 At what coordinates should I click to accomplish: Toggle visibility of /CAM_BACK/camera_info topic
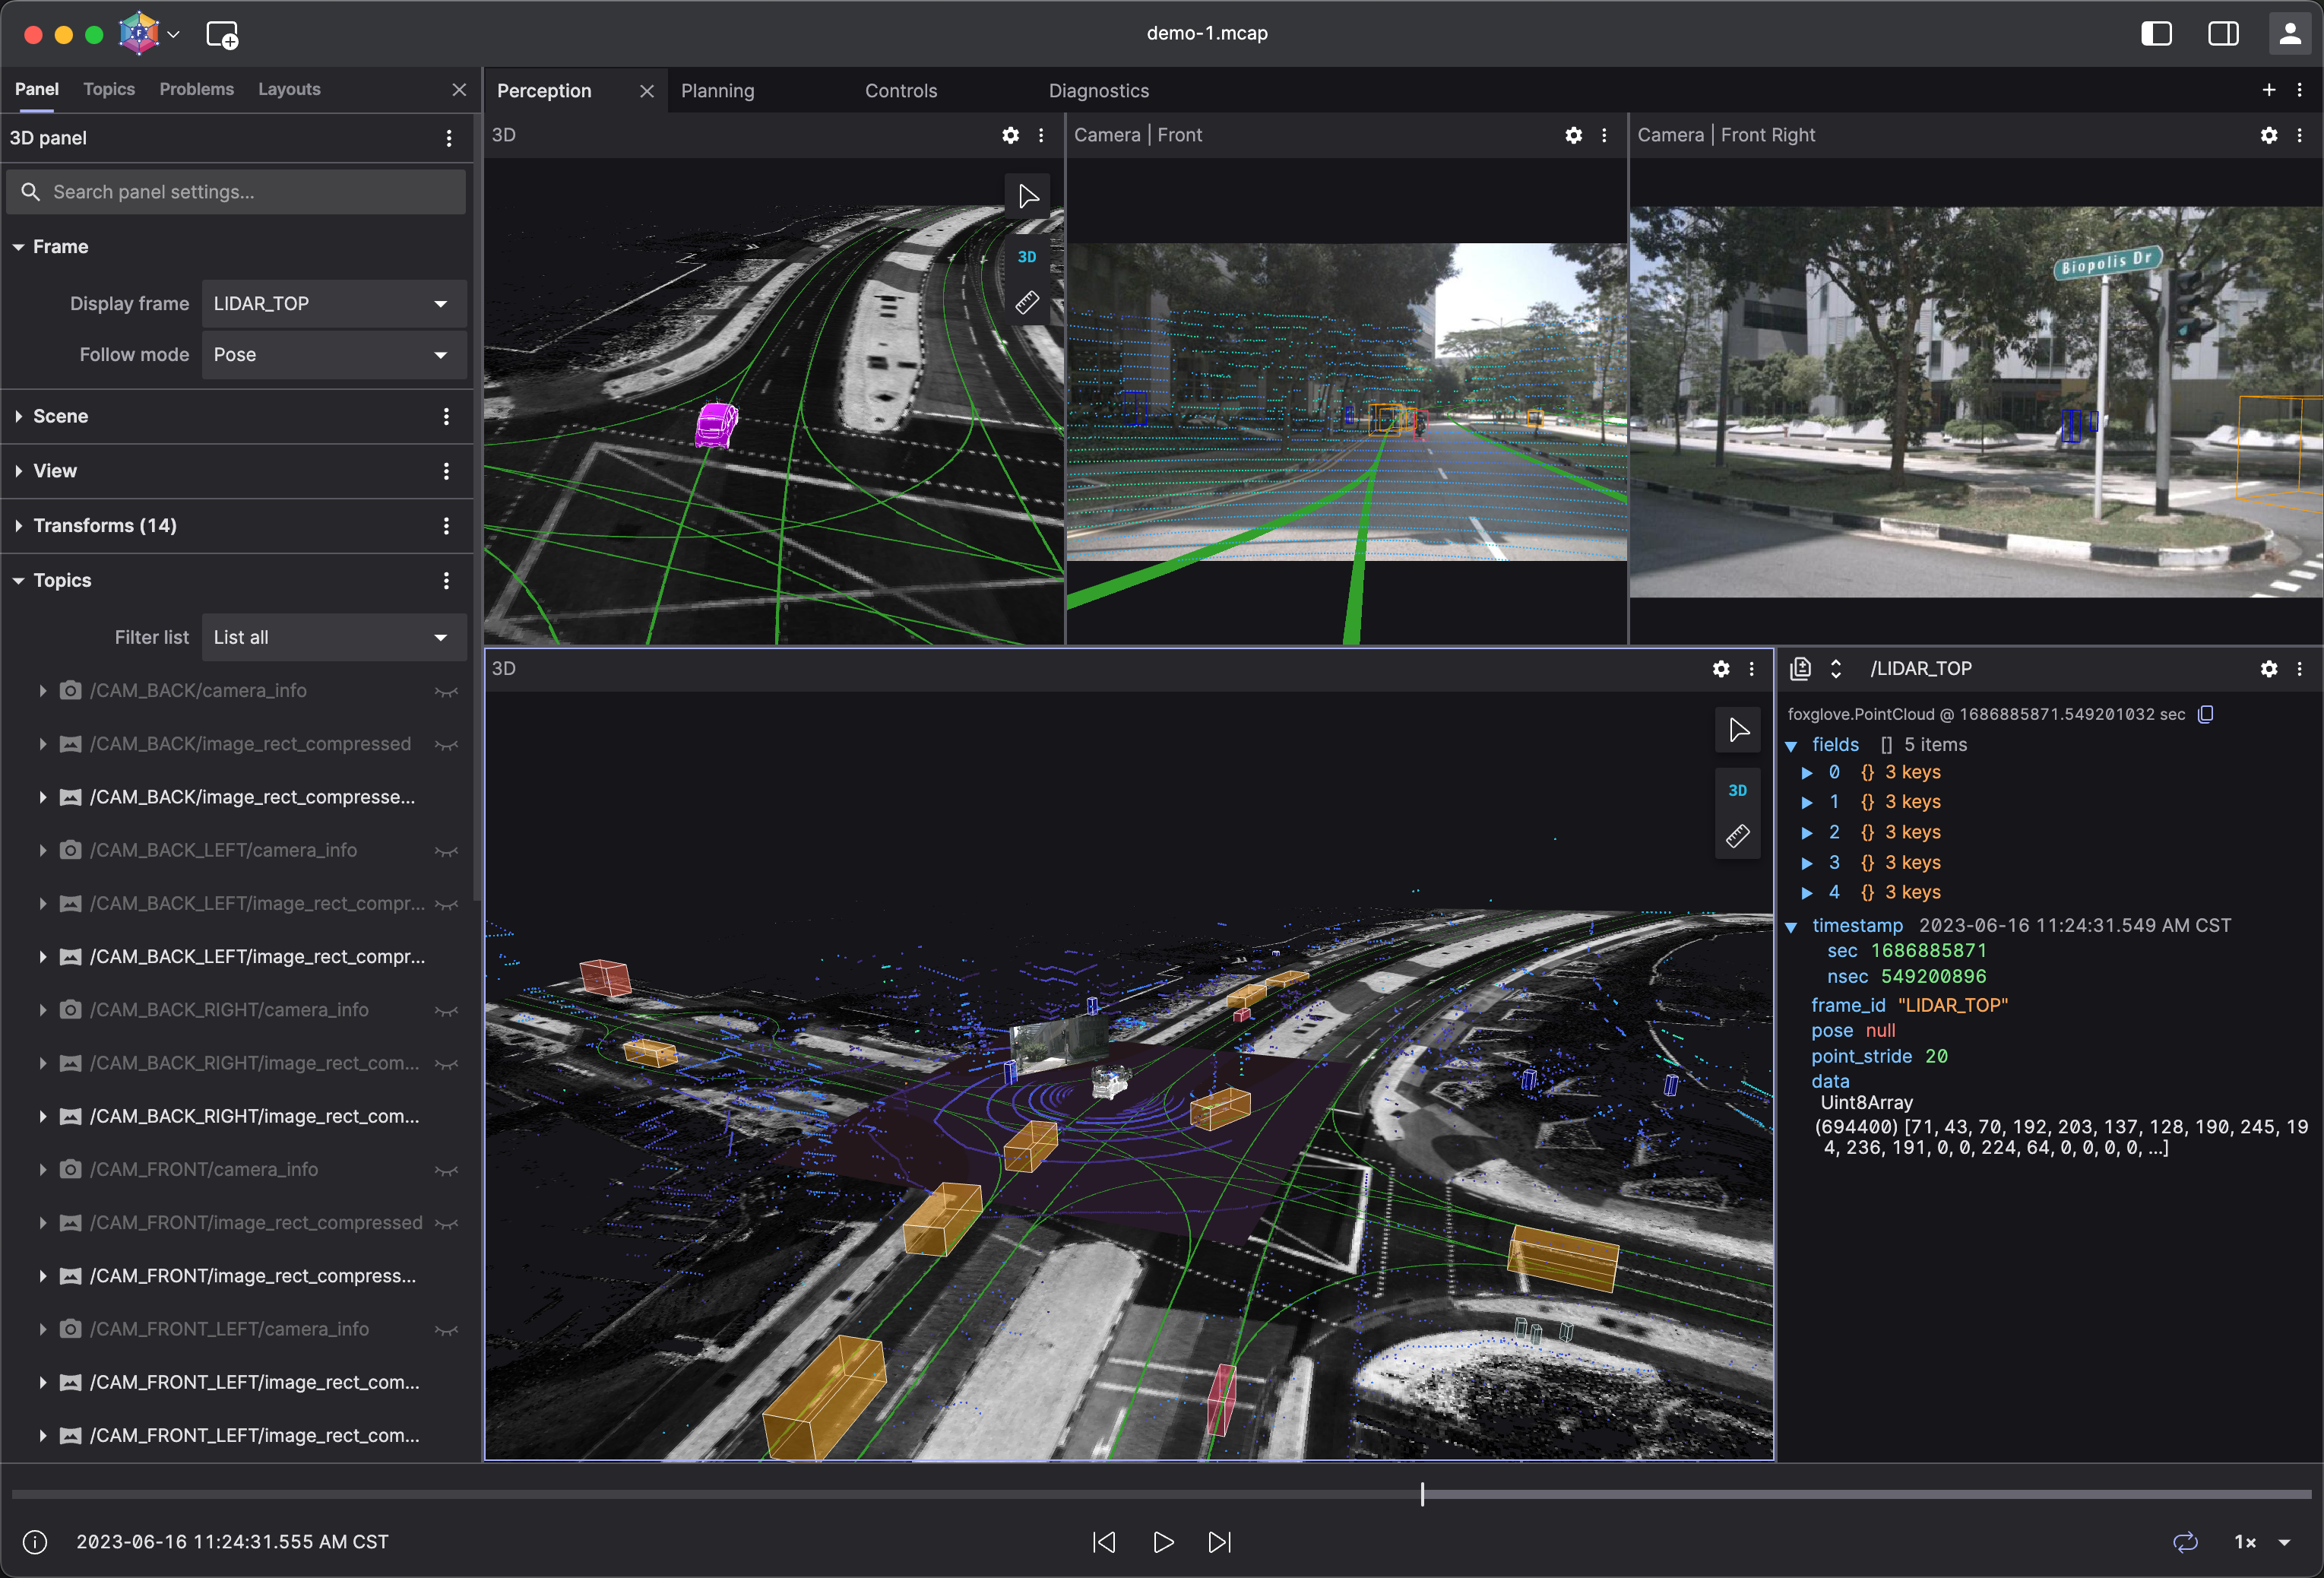tap(446, 691)
